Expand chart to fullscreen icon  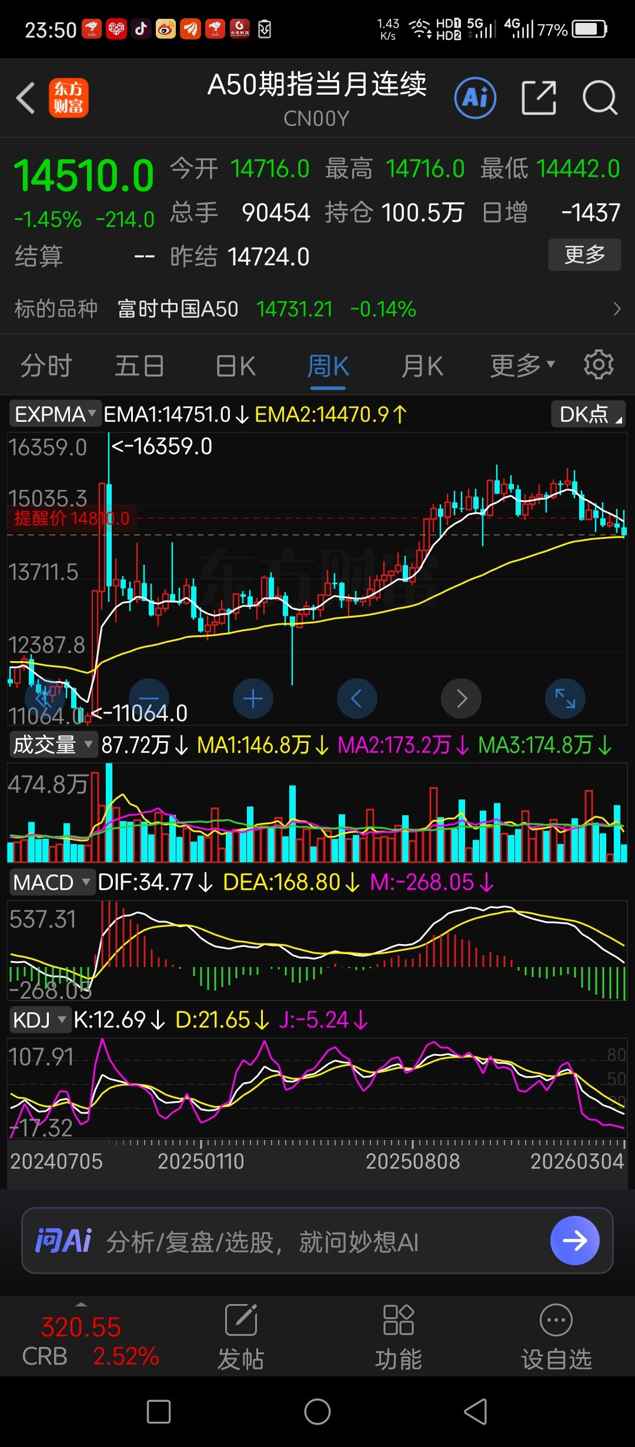click(x=565, y=699)
